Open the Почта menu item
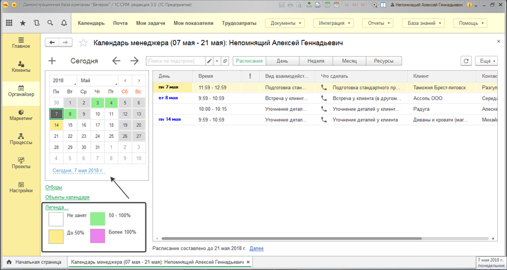This screenshot has width=507, height=270. click(120, 24)
